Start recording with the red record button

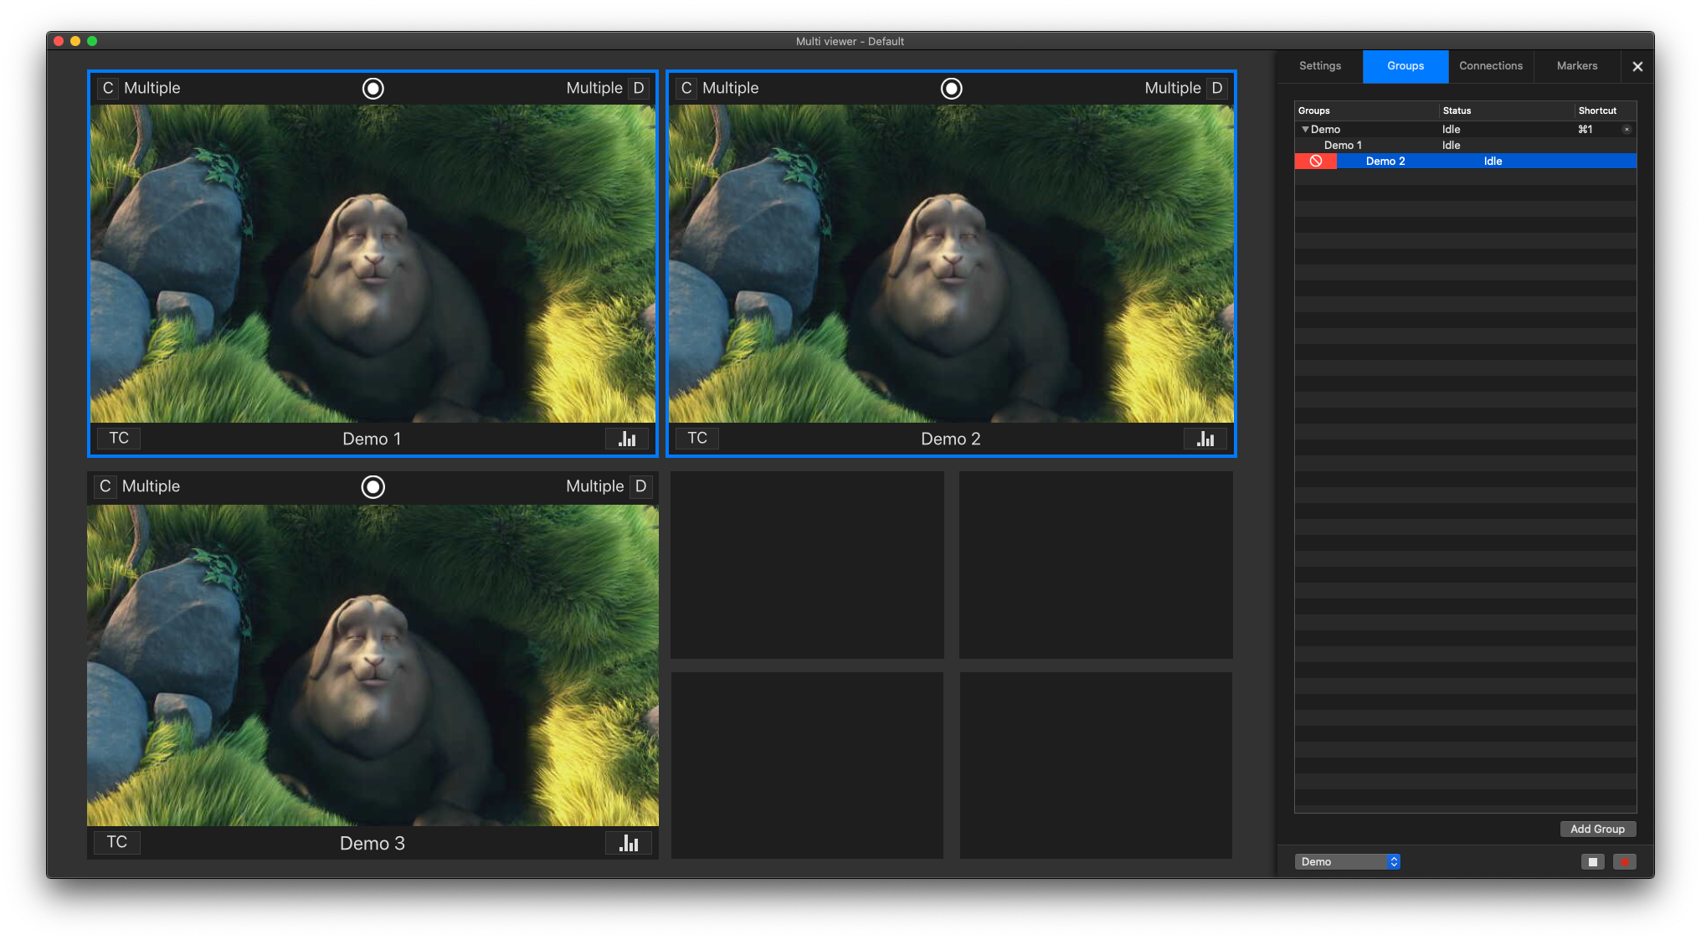click(x=1624, y=862)
